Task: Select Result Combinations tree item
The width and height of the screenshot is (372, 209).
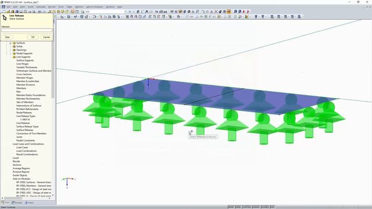Action: 27,154
